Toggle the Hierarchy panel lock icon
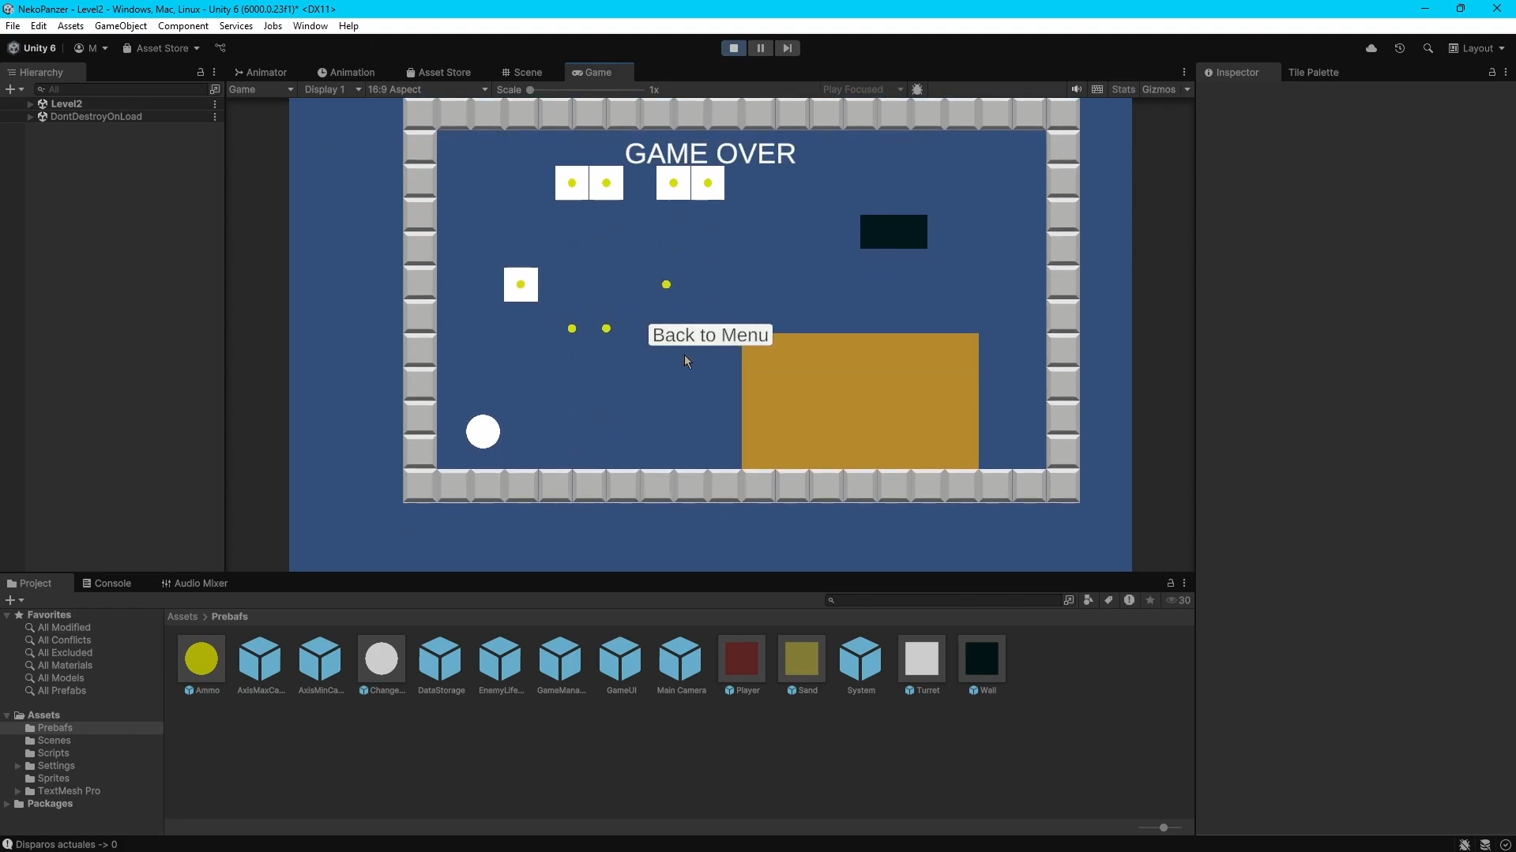 [200, 72]
